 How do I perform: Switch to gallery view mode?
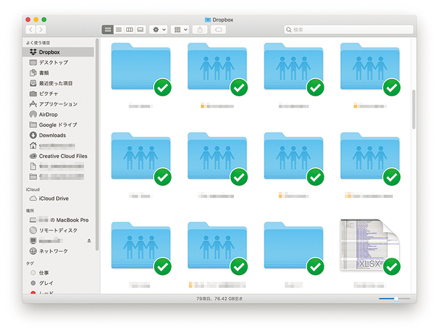[140, 29]
